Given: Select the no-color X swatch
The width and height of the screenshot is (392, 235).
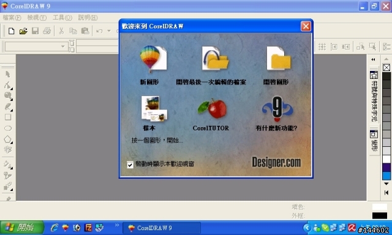Looking at the screenshot, I should tap(386, 67).
